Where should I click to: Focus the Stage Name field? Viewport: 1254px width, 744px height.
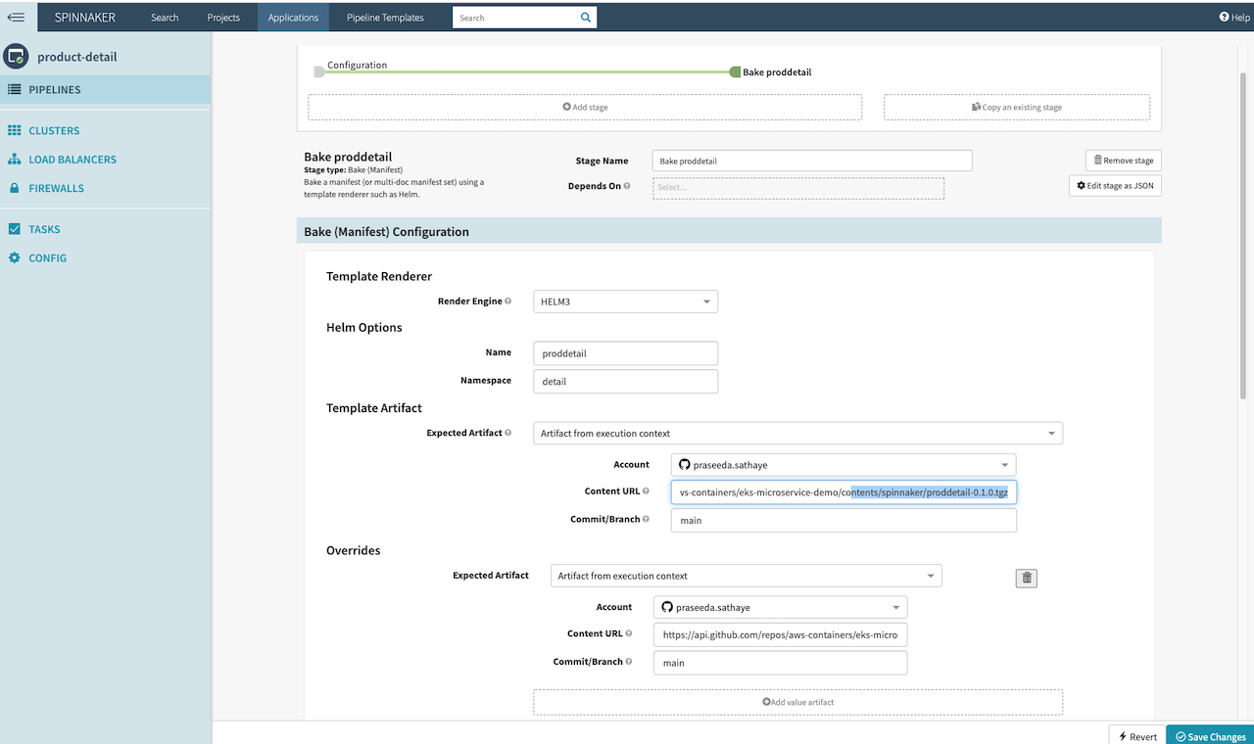coord(812,161)
